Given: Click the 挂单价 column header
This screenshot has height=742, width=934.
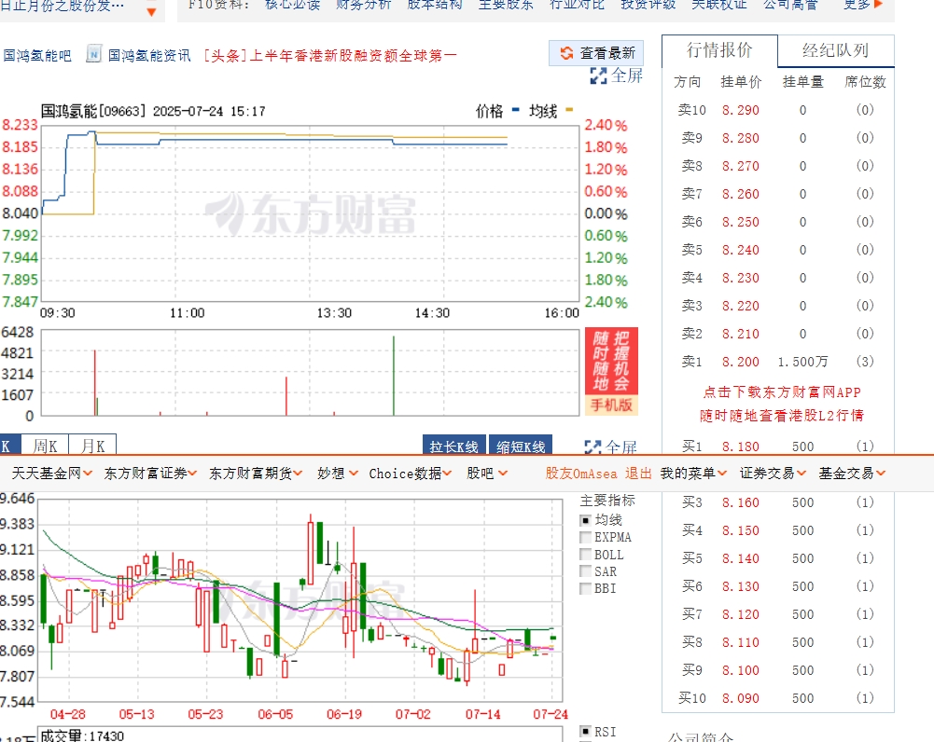Looking at the screenshot, I should [741, 82].
